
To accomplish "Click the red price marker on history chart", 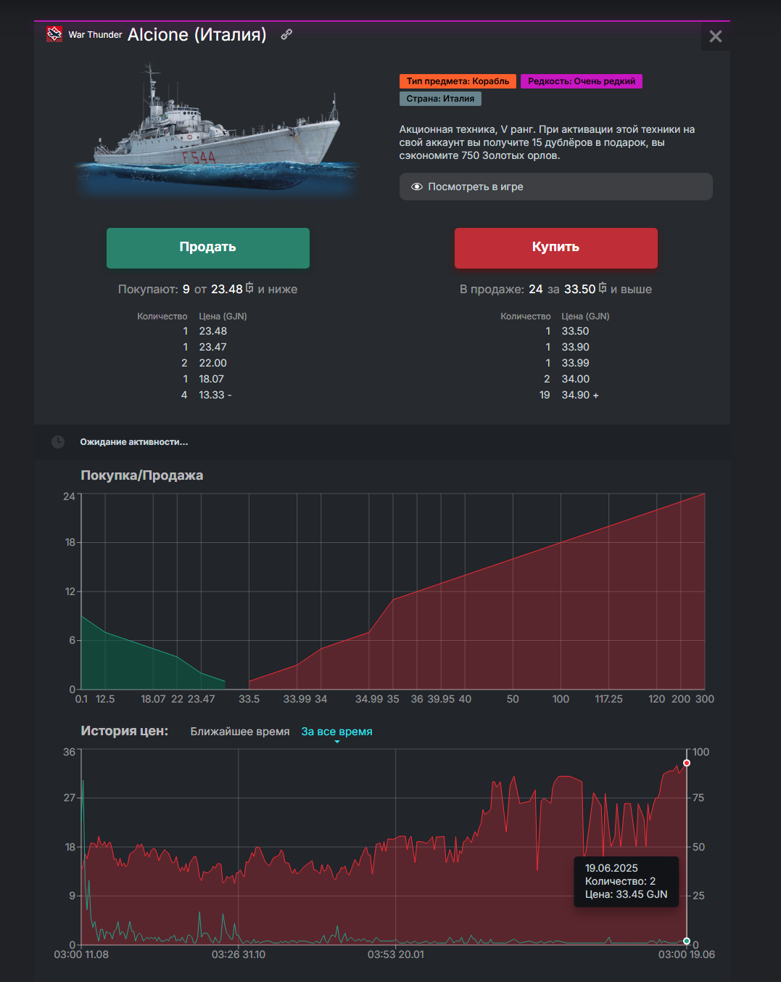I will [687, 763].
